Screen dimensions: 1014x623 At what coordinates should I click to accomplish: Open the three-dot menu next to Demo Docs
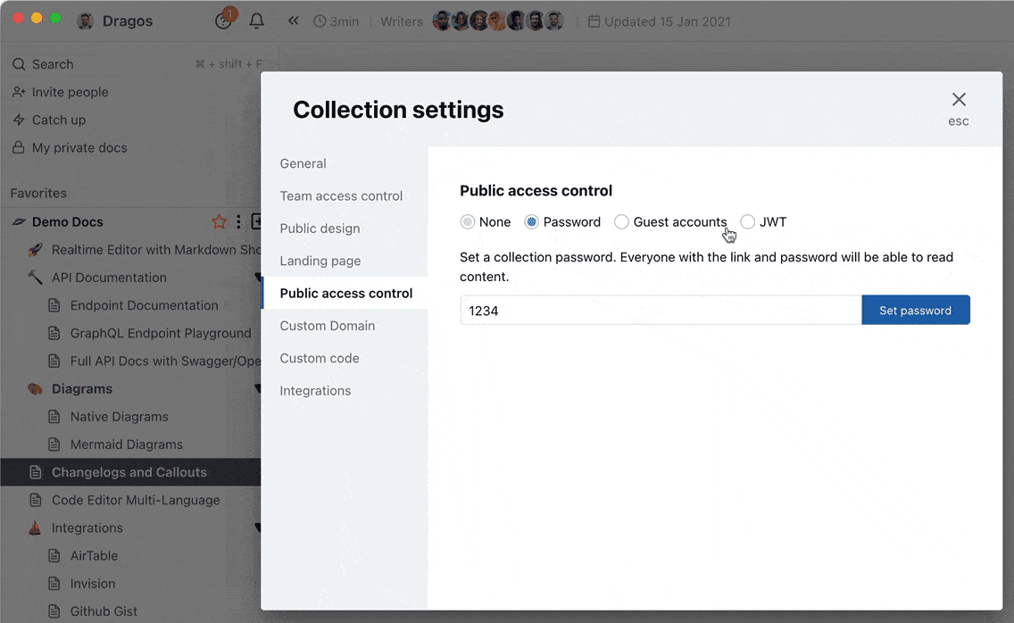[x=237, y=221]
